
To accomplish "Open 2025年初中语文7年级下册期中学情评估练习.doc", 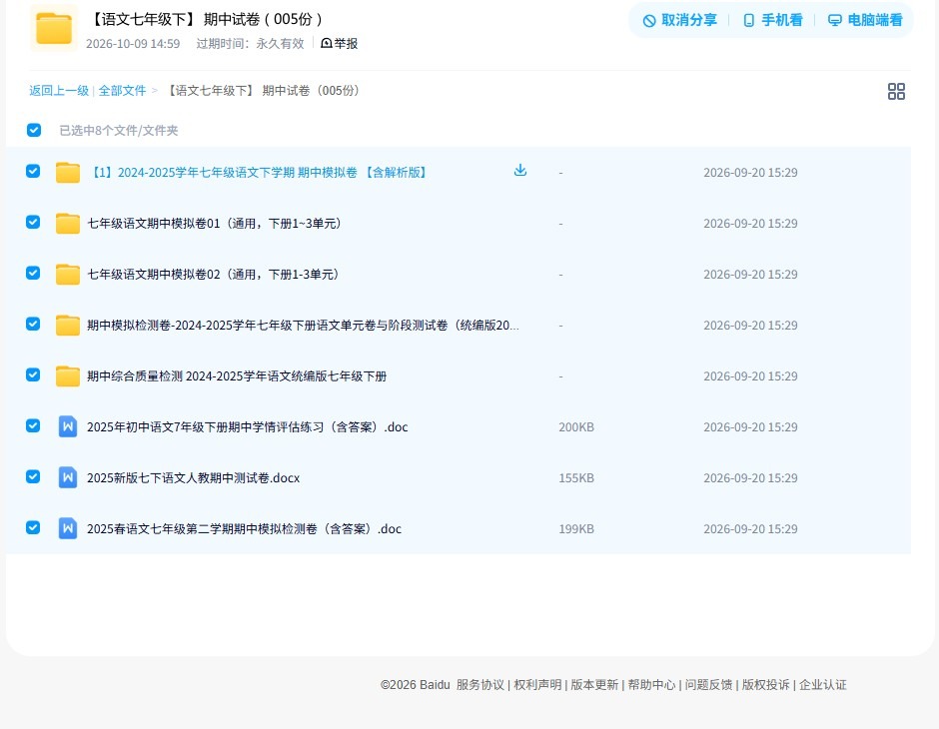I will pos(248,426).
